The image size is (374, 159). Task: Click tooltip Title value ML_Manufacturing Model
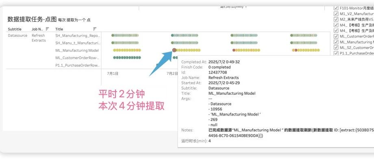coord(232,94)
